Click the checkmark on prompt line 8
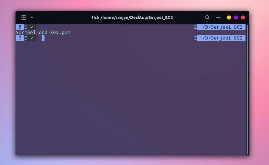The width and height of the screenshot is (269, 165). (x=32, y=27)
